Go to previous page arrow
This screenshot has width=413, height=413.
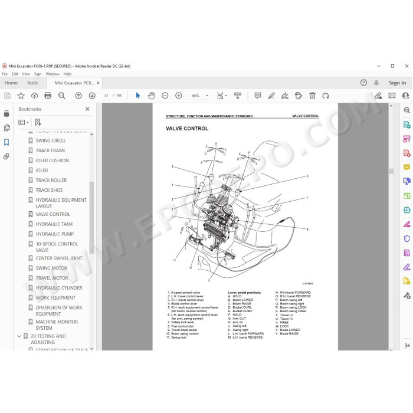point(78,96)
